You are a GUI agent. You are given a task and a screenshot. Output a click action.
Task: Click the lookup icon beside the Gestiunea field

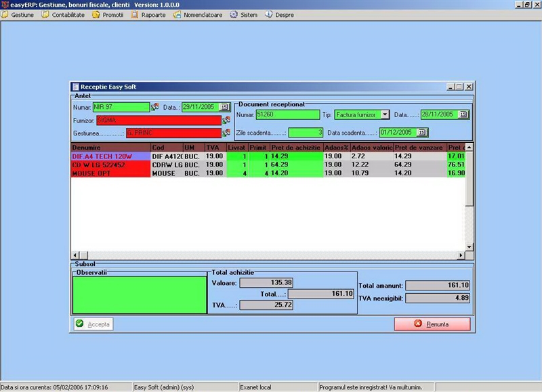(226, 133)
